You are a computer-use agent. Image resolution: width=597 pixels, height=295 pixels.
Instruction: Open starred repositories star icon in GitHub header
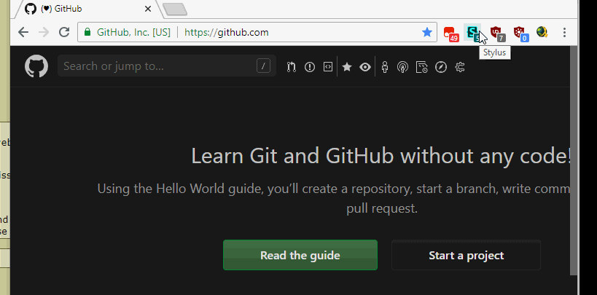coord(346,67)
